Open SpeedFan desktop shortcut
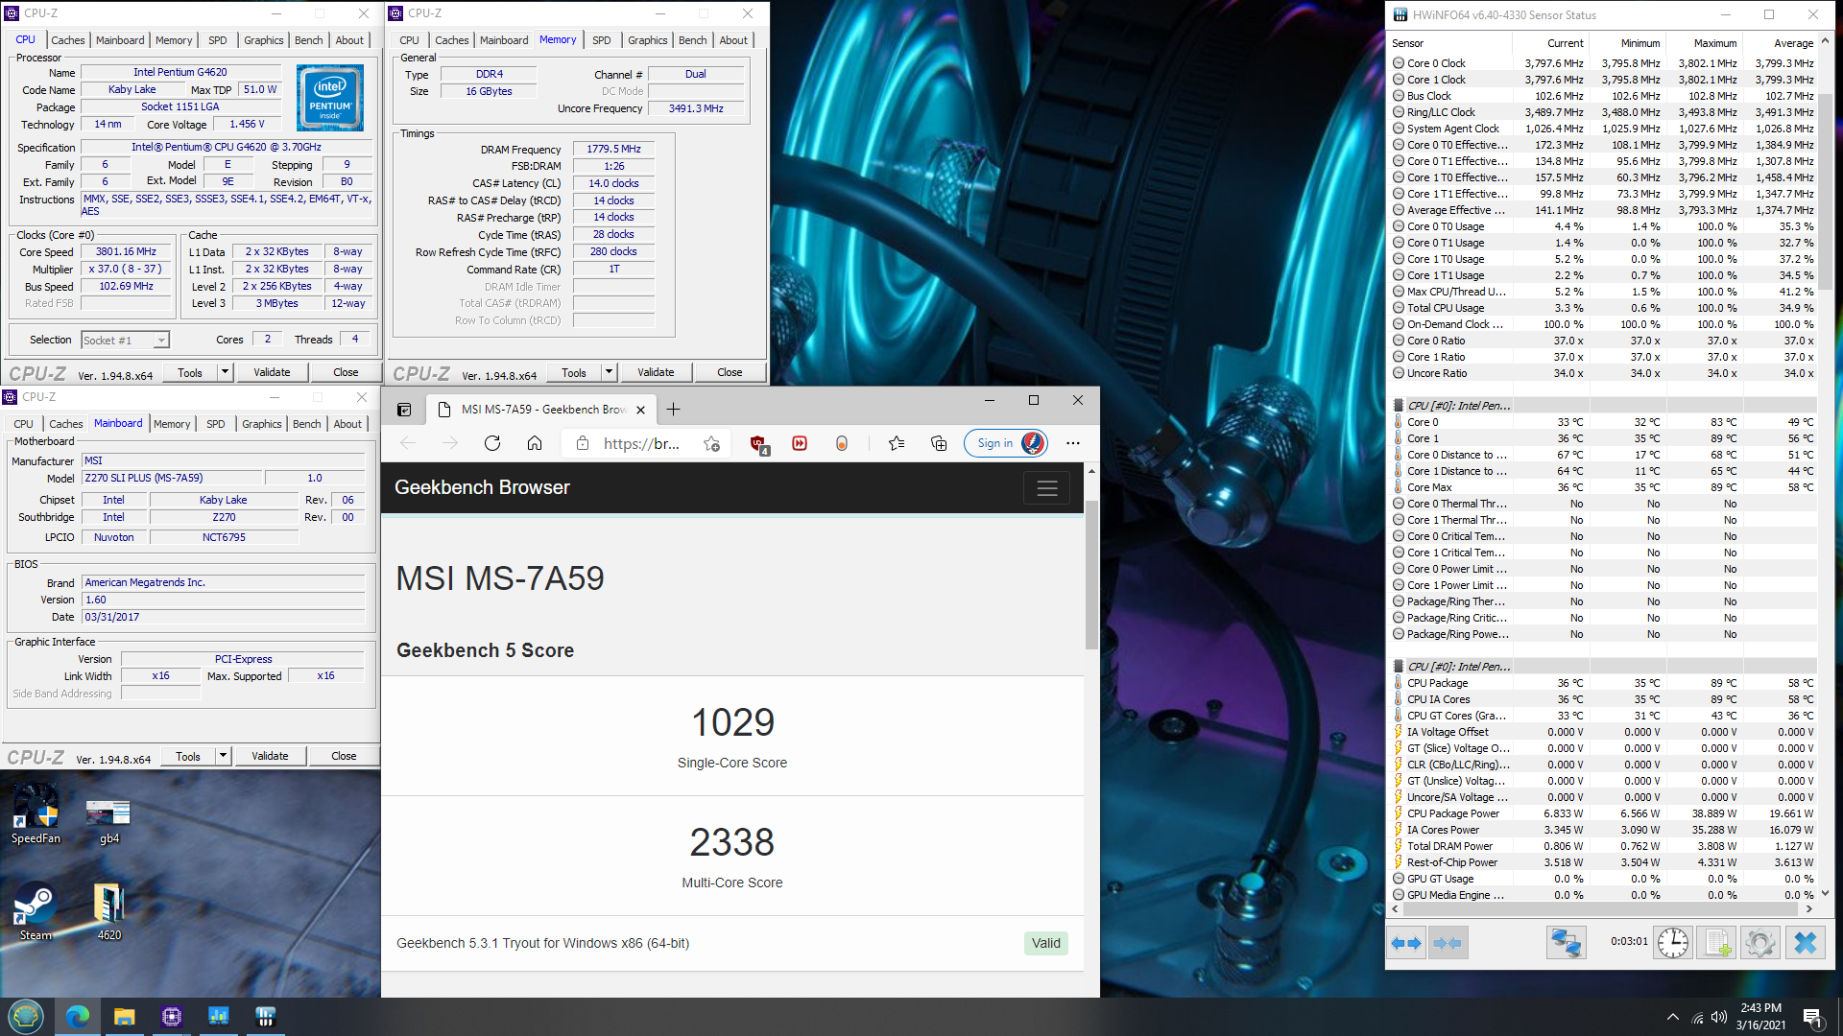The image size is (1843, 1036). [x=36, y=813]
